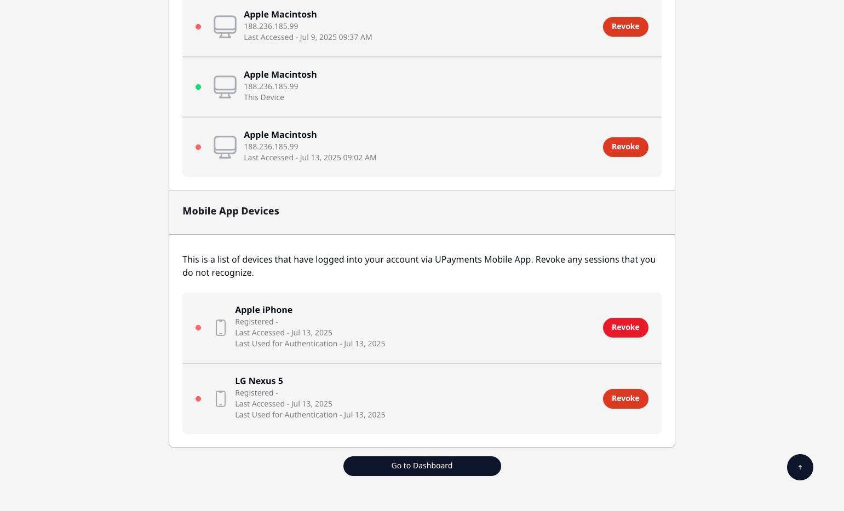Select the LG Nexus 5 device name
The image size is (844, 511).
click(259, 381)
